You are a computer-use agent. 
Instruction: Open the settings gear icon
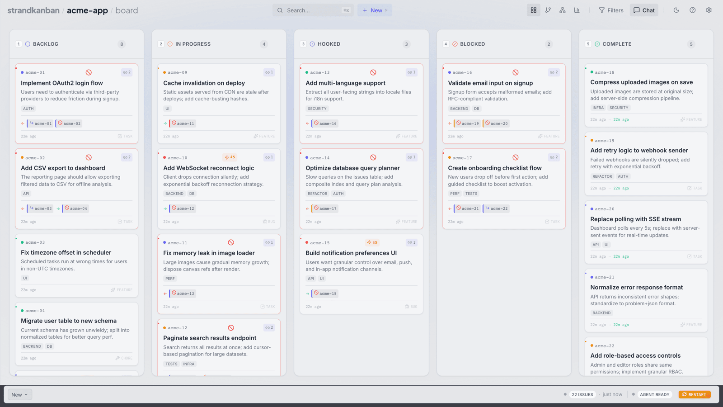[x=709, y=10]
